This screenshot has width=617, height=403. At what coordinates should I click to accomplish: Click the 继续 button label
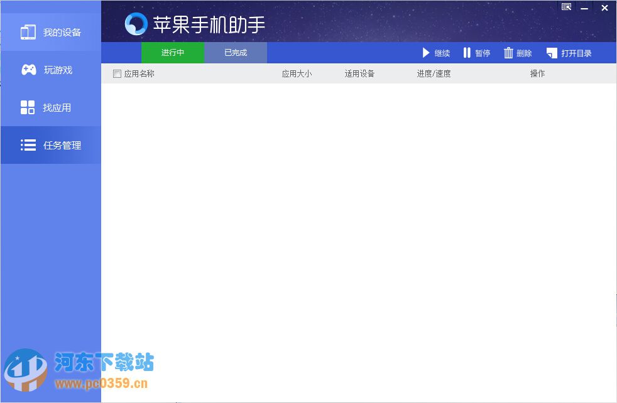point(442,53)
